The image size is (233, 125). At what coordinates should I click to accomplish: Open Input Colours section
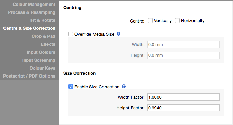[x=29, y=52]
